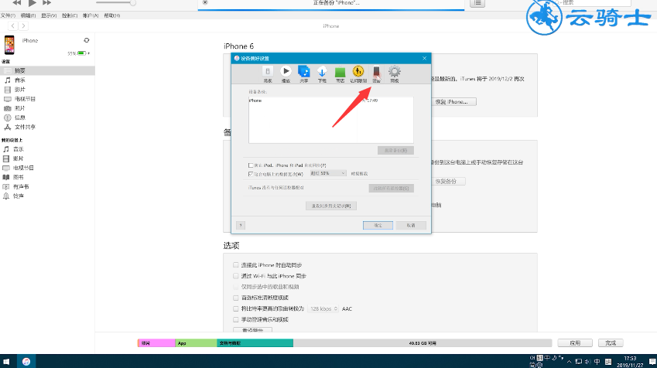Toggle 首选标准清晰度视频 checkbox
The width and height of the screenshot is (657, 368).
point(236,298)
